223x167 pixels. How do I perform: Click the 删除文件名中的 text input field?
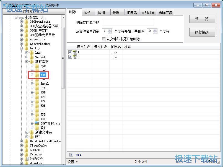click(x=128, y=22)
